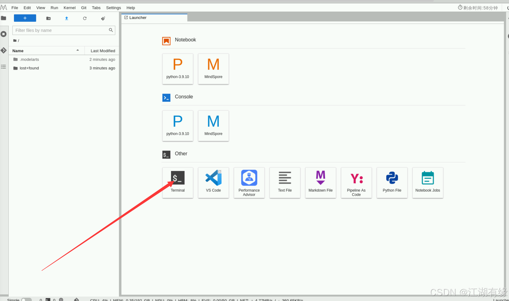This screenshot has width=509, height=301.
Task: Start a python-3.9.10 Console
Action: pyautogui.click(x=178, y=126)
